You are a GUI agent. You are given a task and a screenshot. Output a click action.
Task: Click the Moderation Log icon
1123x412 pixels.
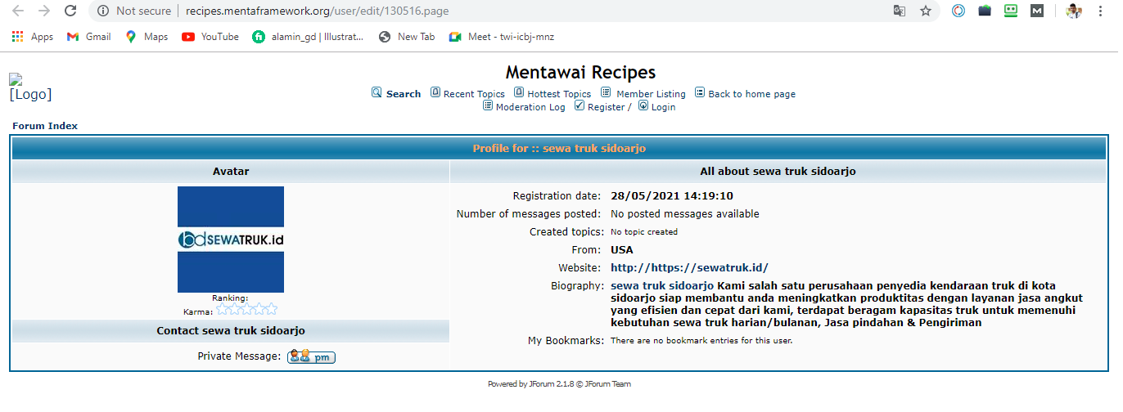pyautogui.click(x=488, y=105)
